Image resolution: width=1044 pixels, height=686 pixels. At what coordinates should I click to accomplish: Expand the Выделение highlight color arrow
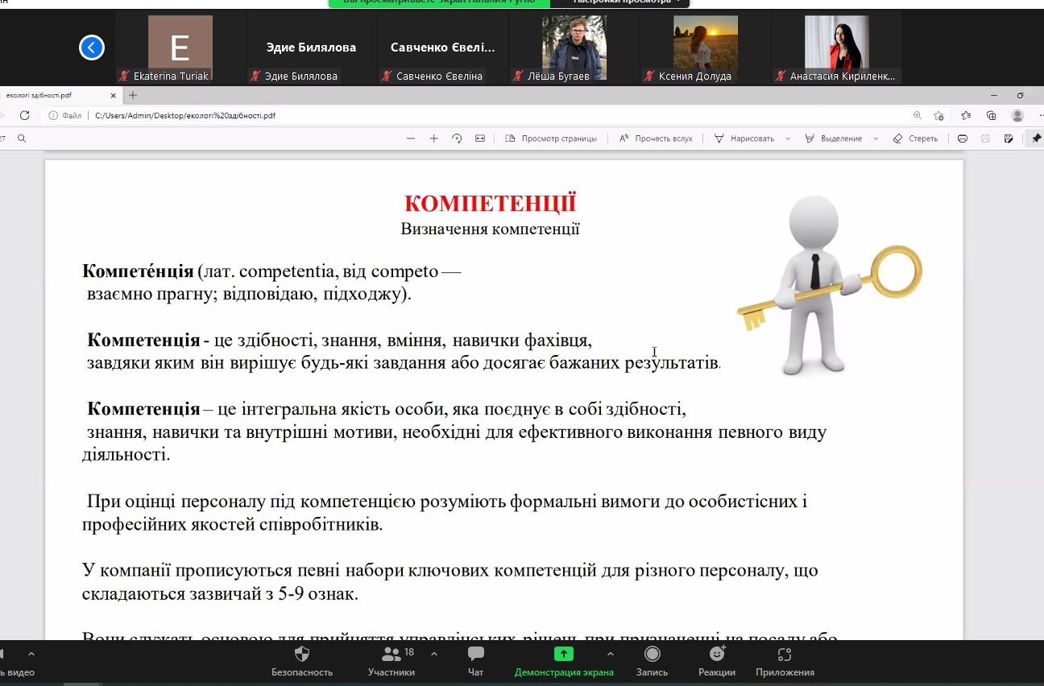(876, 138)
